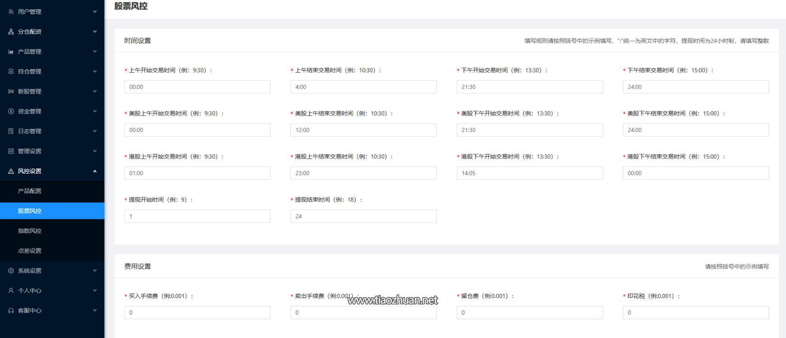Screen dimensions: 786x338
Task: Expand the 持仓管理 chevron arrow
Action: pyautogui.click(x=95, y=71)
